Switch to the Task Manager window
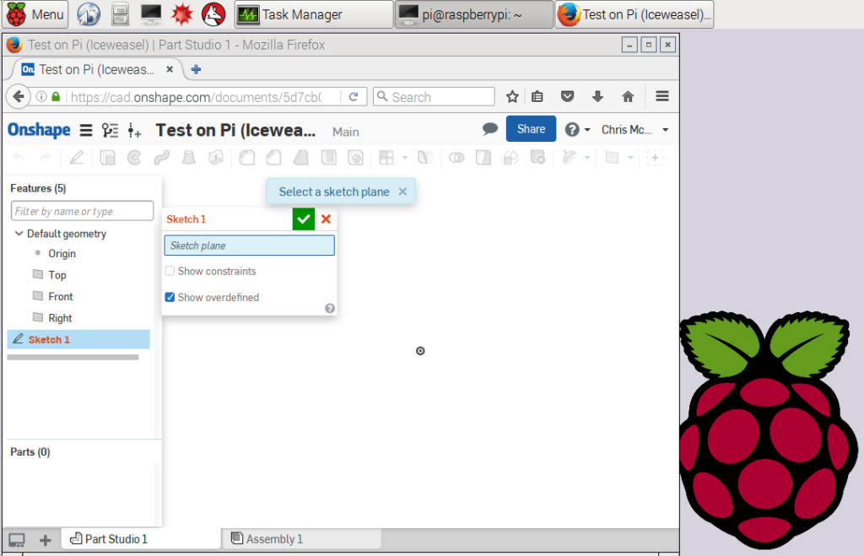Image resolution: width=864 pixels, height=556 pixels. [x=314, y=14]
